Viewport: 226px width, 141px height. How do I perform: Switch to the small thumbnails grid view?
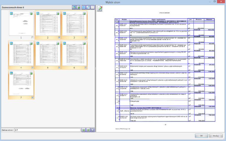click(92, 7)
